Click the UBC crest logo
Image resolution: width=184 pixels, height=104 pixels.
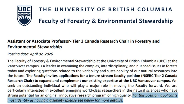point(24,16)
